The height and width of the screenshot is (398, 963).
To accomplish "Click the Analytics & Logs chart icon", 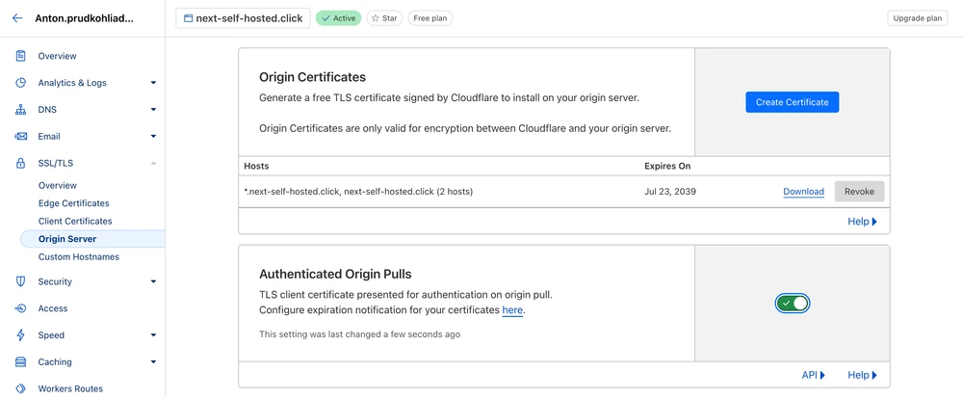I will pos(20,83).
